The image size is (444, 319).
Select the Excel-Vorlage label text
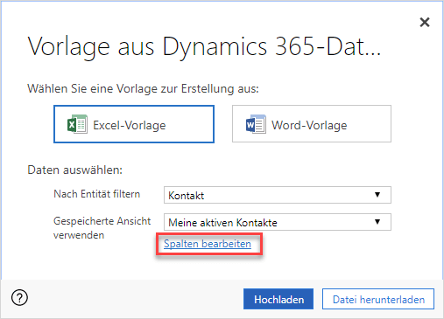[x=130, y=125]
